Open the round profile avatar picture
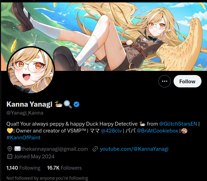The height and width of the screenshot is (181, 207). (x=31, y=70)
